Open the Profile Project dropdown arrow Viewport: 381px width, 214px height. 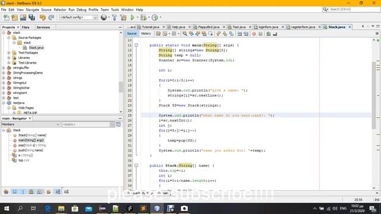(160, 17)
